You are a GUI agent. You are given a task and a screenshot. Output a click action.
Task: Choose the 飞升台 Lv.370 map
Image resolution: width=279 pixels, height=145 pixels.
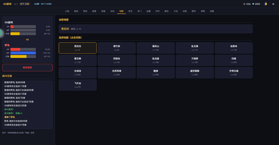point(78,85)
